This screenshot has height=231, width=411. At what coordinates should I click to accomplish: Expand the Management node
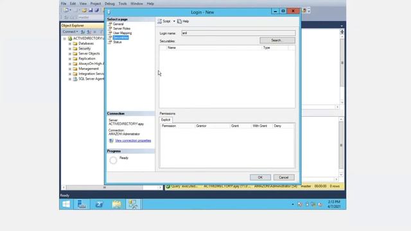(x=70, y=69)
